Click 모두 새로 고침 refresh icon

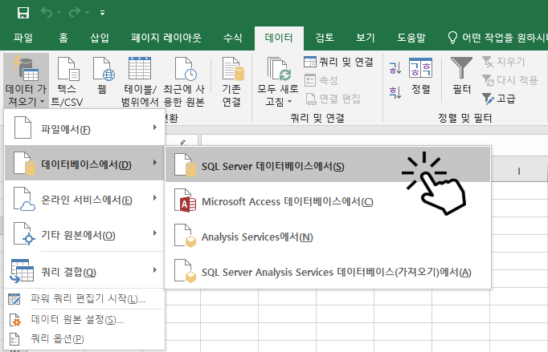click(278, 70)
